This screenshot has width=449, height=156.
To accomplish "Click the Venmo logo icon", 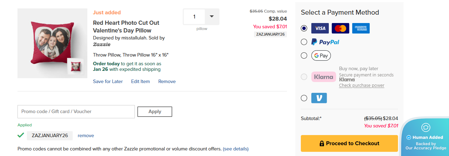I will coord(319,98).
